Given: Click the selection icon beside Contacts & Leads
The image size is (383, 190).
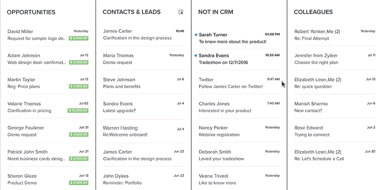Looking at the screenshot, I should click(x=181, y=12).
